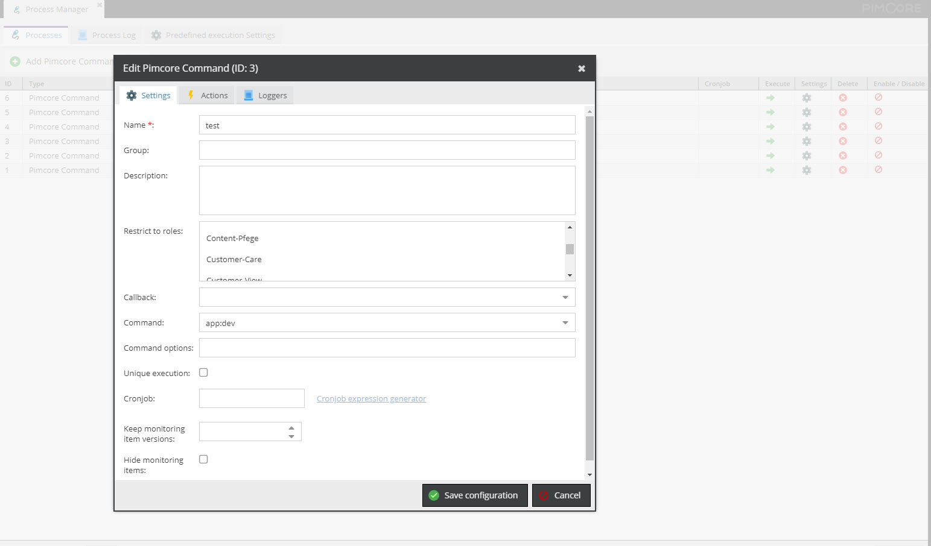Disable process row 4 via Enable/Disable icon
Viewport: 931px width, 546px height.
(x=879, y=126)
